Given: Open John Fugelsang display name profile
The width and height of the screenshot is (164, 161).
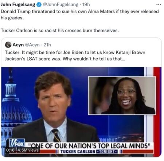Looking at the screenshot, I should click(x=18, y=4).
